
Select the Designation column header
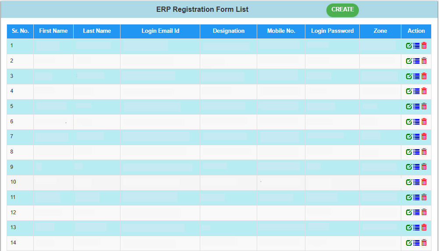point(229,31)
